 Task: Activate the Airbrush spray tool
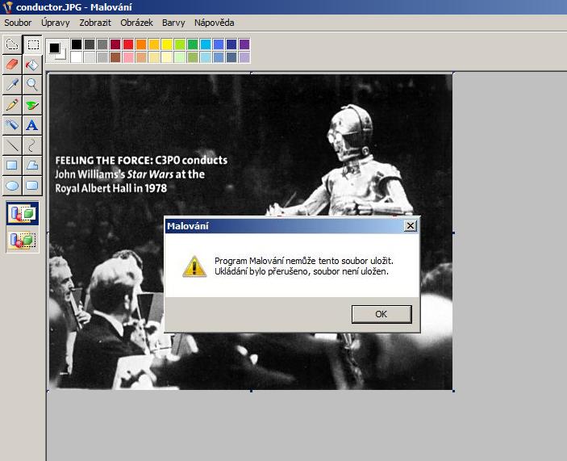12,125
